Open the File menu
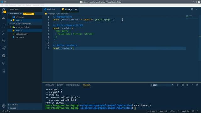 [x=2, y=5]
